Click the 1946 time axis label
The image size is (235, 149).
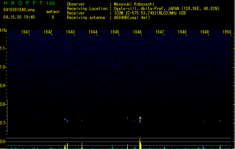137,32
